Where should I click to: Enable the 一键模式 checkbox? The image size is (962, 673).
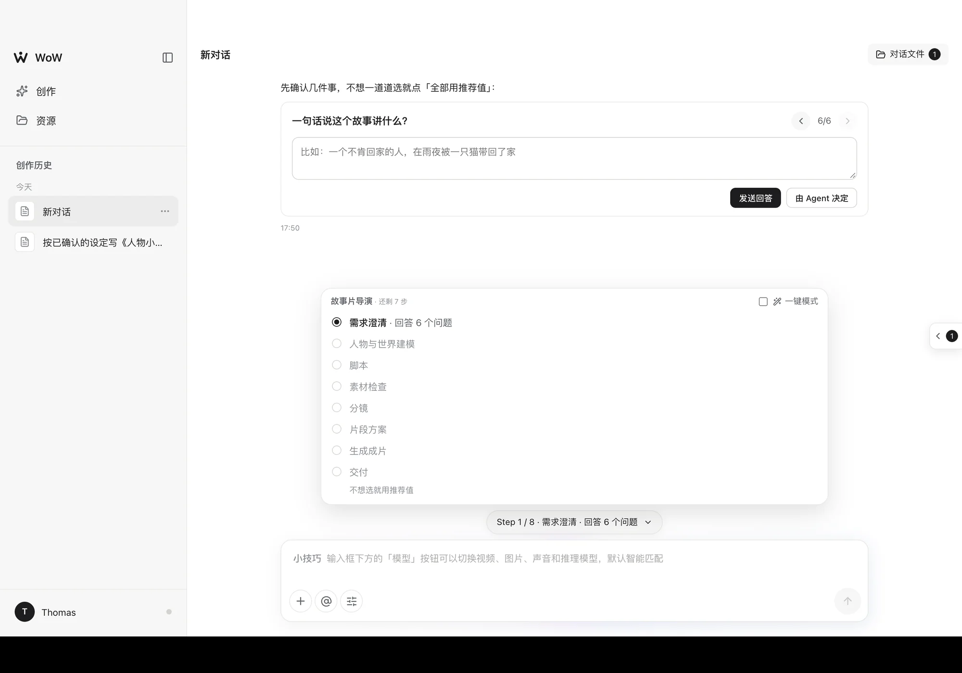[x=763, y=301]
